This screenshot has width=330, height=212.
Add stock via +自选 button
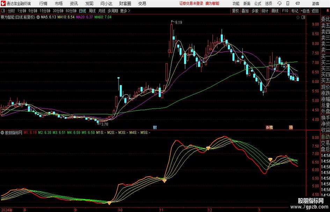point(305,11)
